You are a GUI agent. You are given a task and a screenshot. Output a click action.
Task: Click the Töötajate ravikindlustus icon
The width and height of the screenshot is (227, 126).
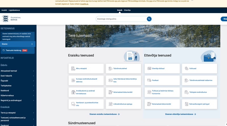click(x=186, y=92)
